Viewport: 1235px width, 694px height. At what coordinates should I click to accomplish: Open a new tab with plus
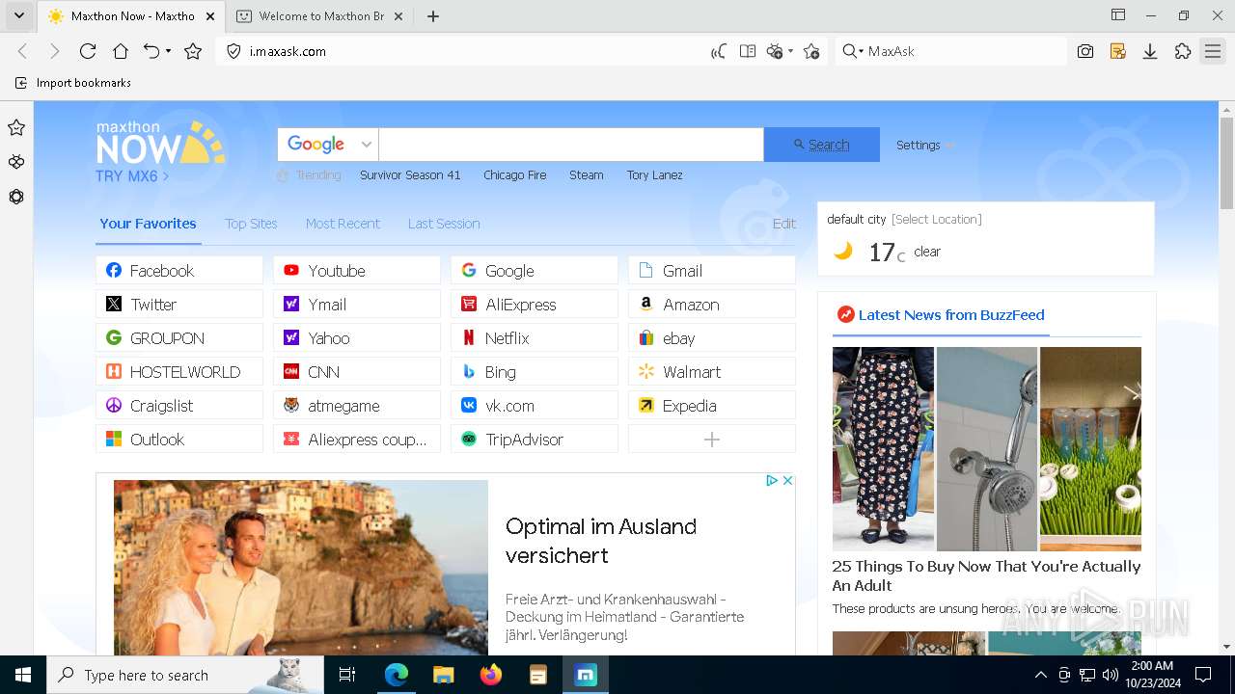tap(433, 15)
